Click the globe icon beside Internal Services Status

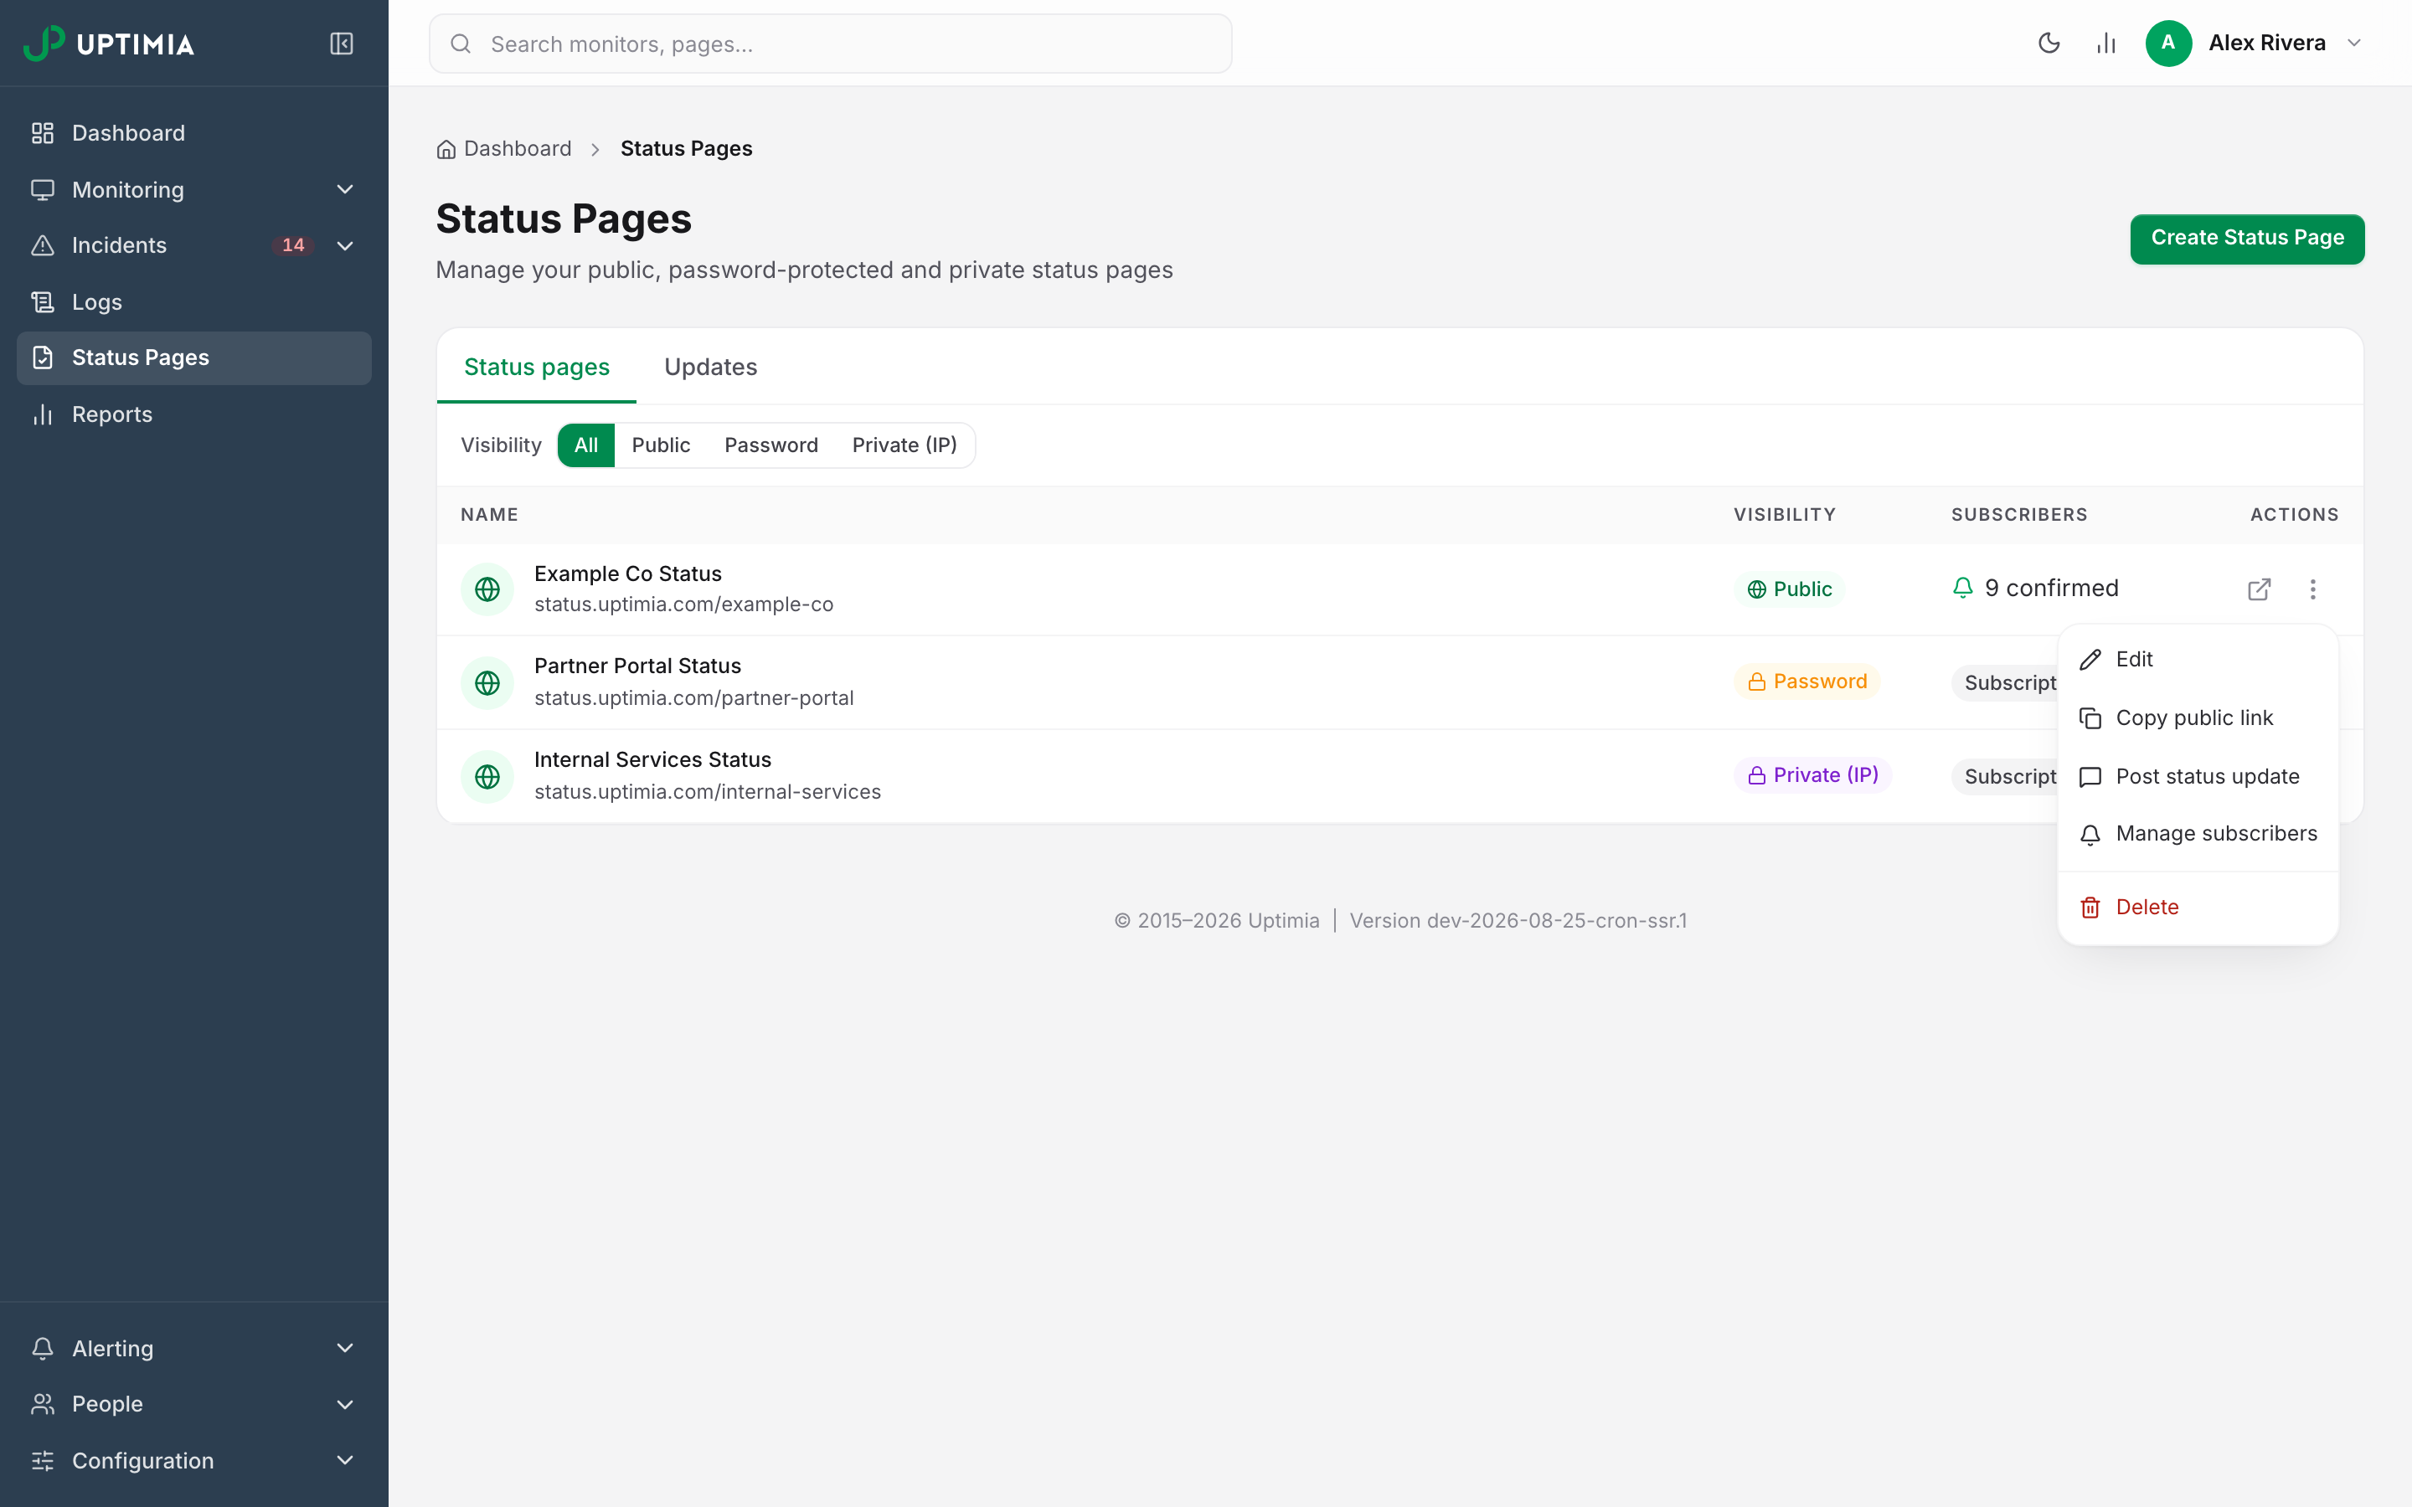tap(487, 776)
